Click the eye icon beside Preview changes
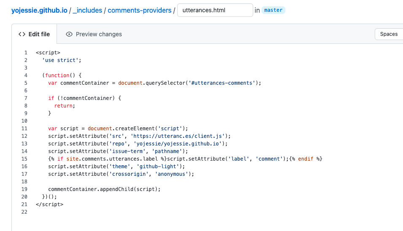 click(x=69, y=34)
